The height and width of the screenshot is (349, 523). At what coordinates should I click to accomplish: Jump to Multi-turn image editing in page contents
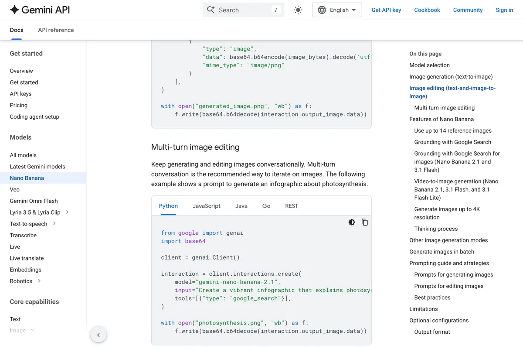(445, 108)
